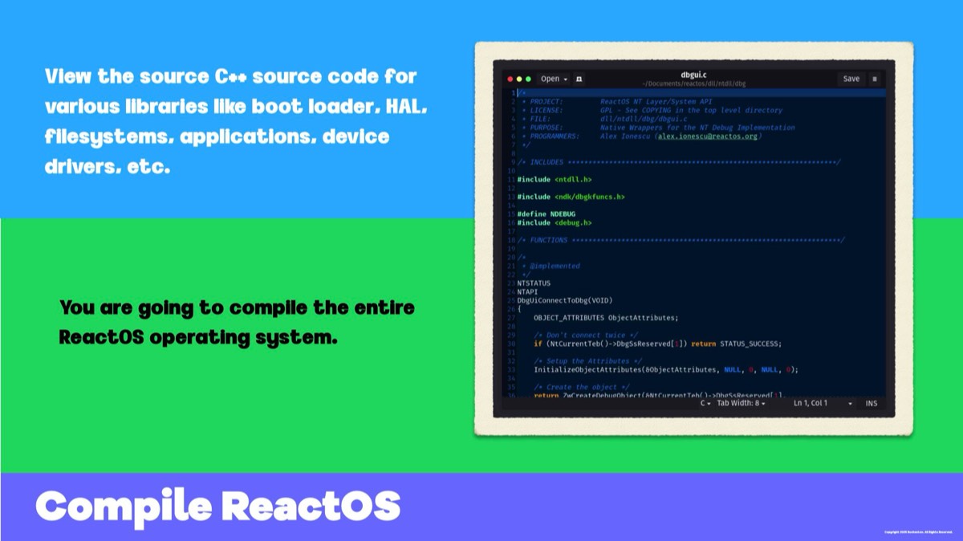Screen dimensions: 963x541
Task: Click line number 1 in the gutter
Action: click(x=511, y=93)
